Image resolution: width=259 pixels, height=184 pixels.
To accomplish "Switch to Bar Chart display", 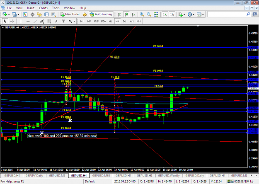I will 119,15.
